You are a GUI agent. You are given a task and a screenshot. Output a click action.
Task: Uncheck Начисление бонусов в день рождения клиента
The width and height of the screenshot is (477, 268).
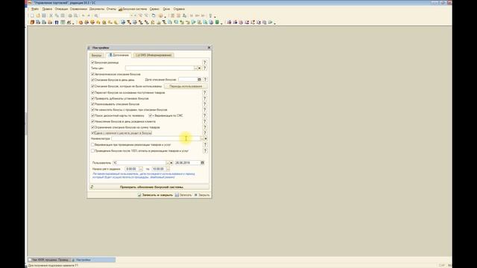tap(92, 121)
